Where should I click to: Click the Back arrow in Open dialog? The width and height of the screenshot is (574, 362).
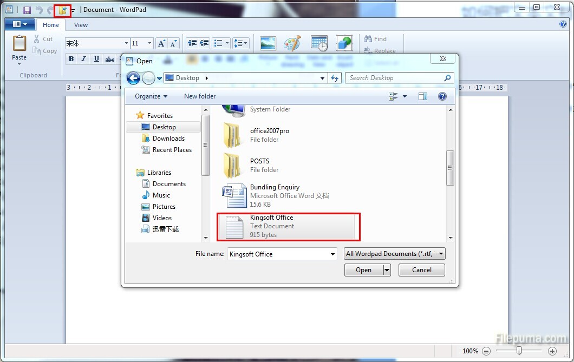pyautogui.click(x=133, y=78)
